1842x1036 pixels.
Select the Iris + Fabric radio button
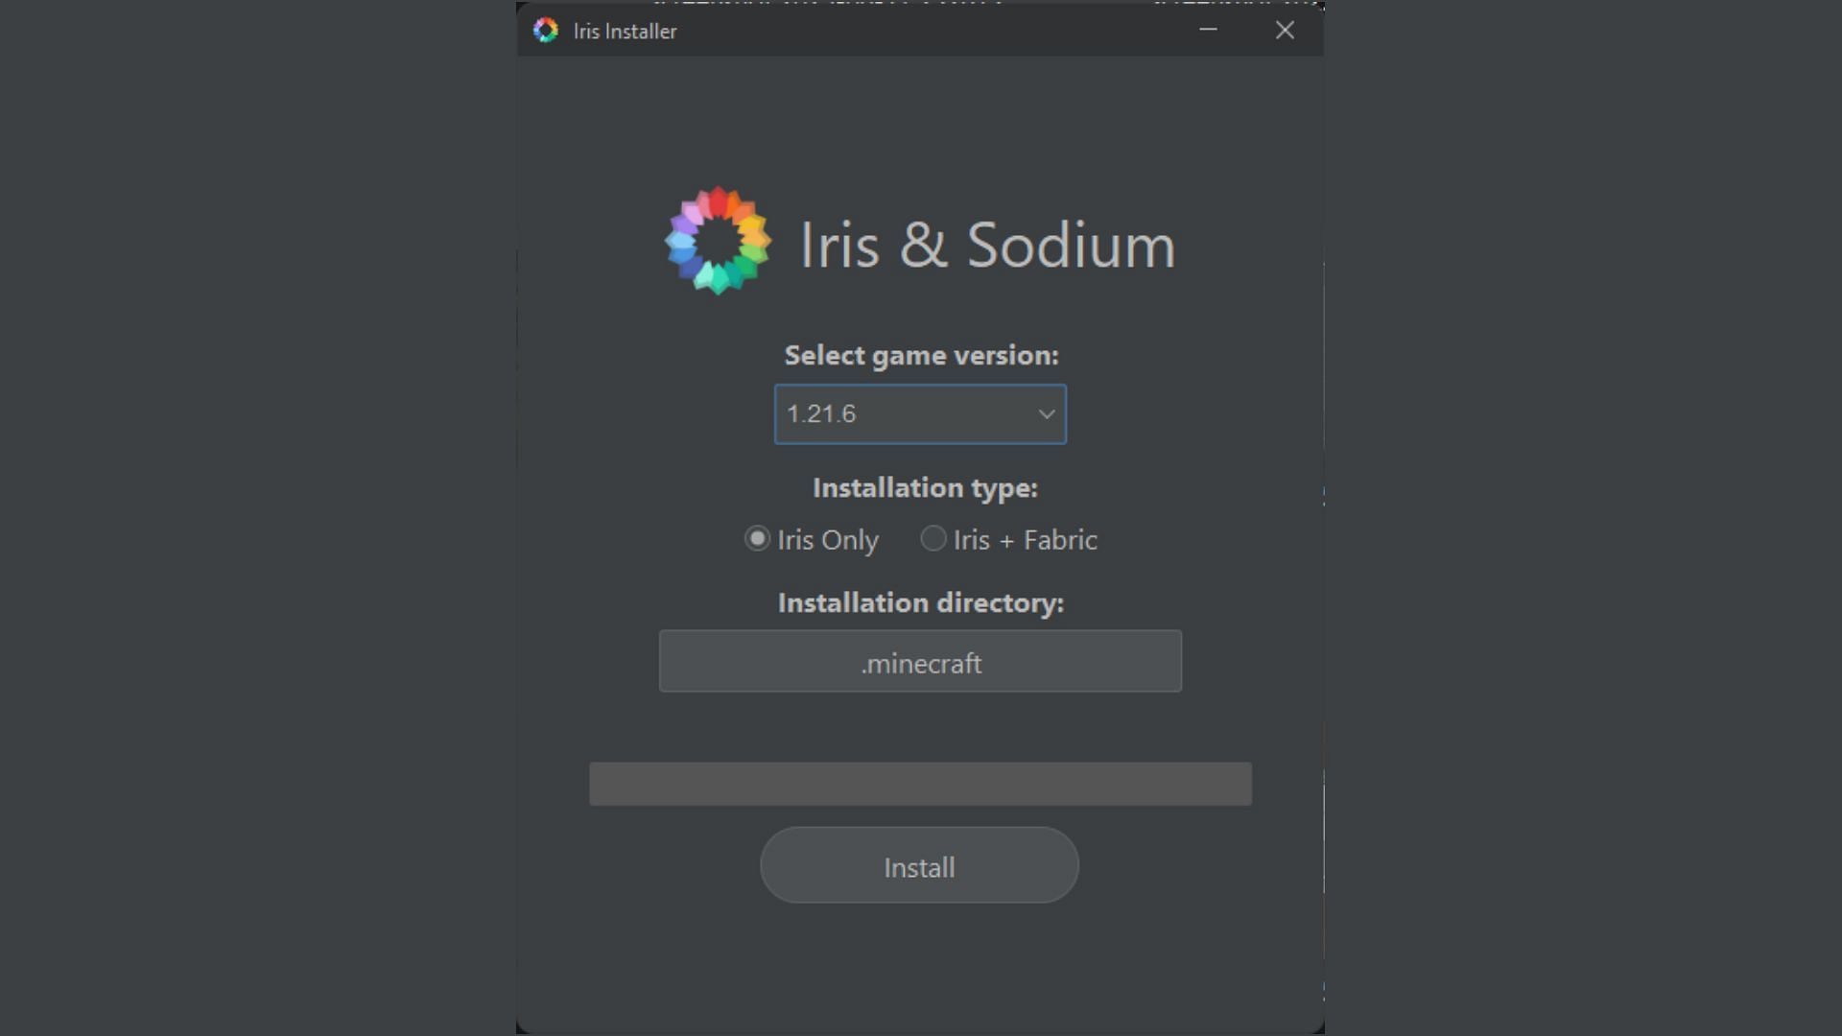pos(933,539)
